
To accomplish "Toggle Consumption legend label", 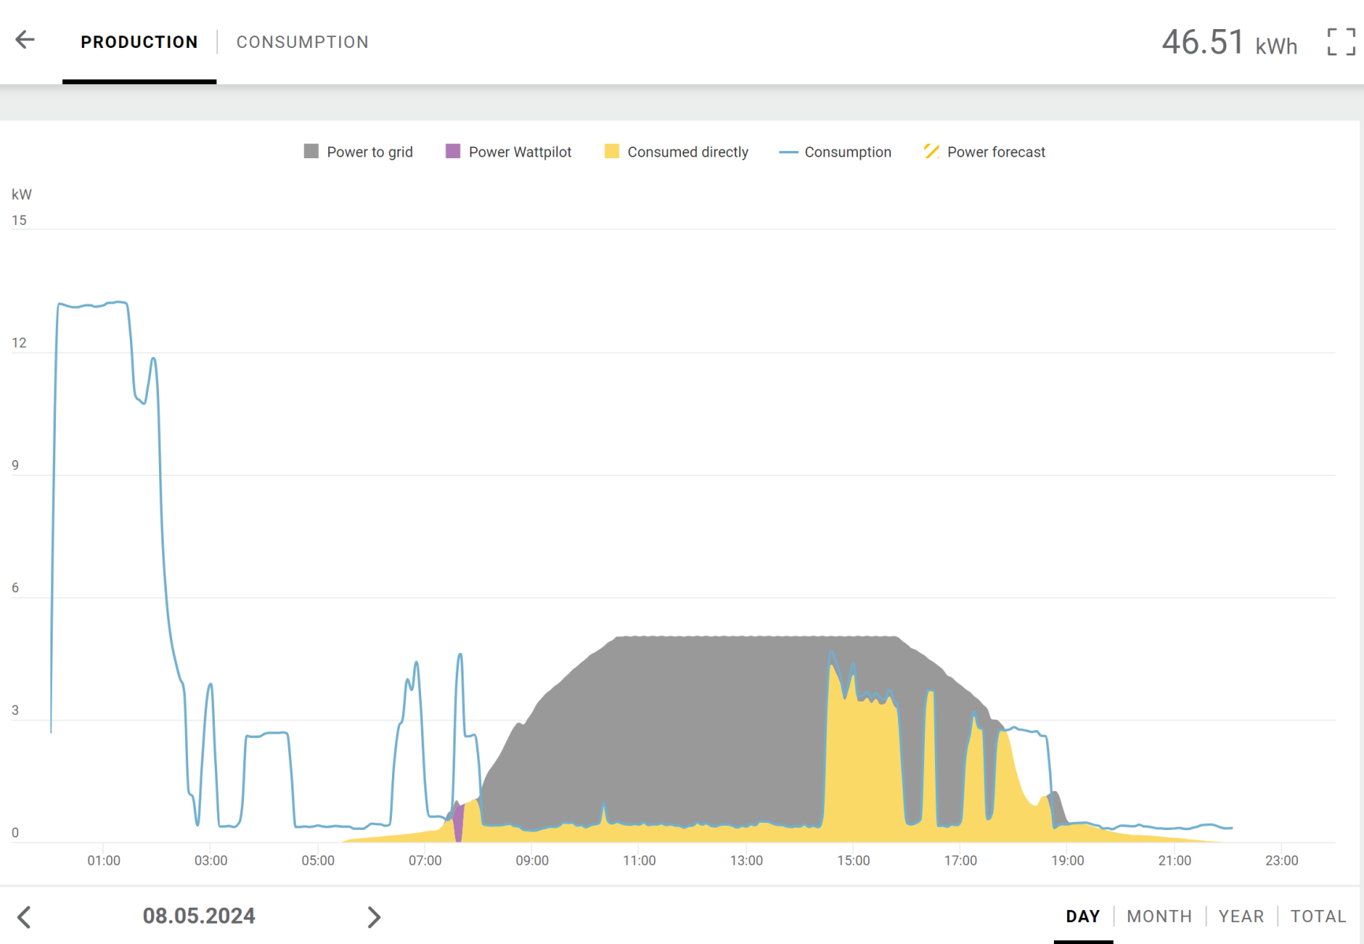I will [848, 153].
